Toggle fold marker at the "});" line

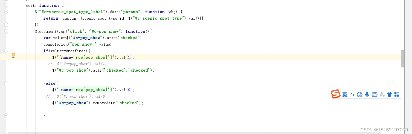point(6,25)
